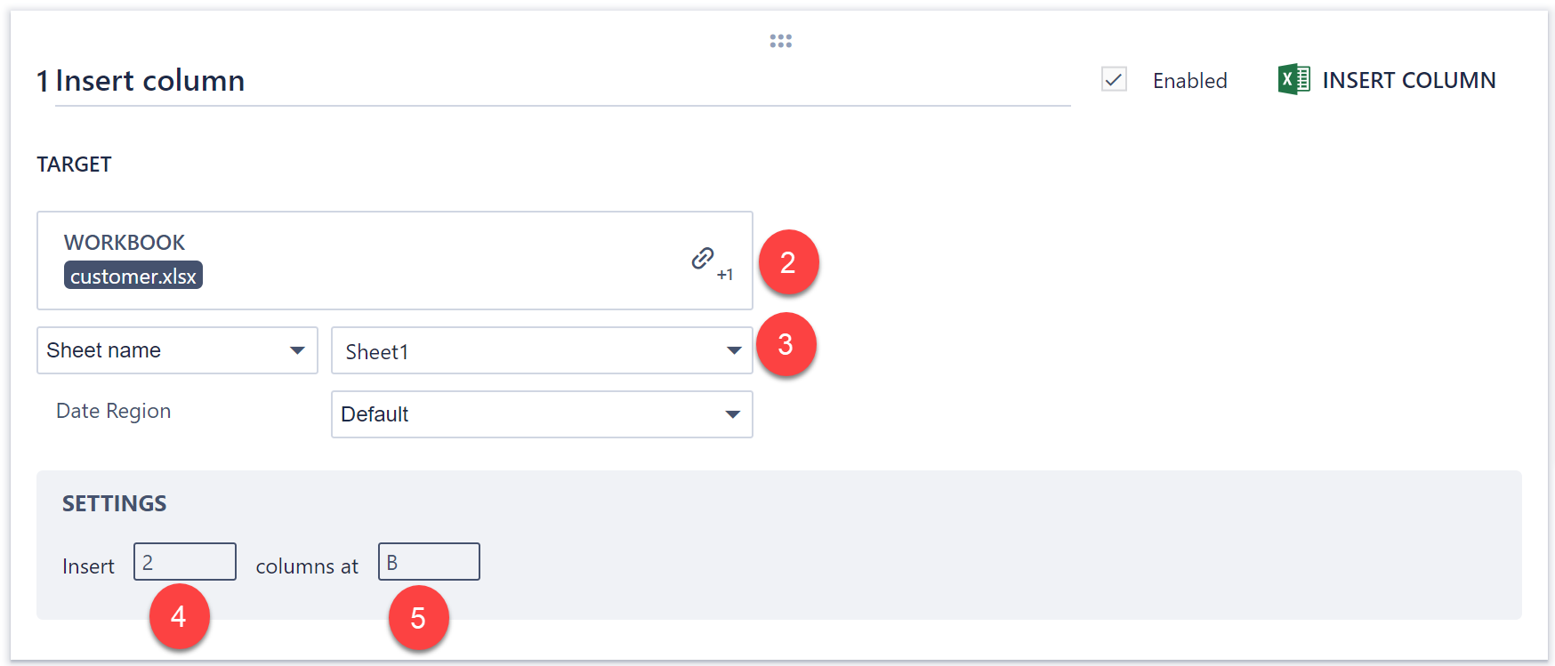Click the green Excel icon
This screenshot has width=1555, height=666.
point(1293,80)
